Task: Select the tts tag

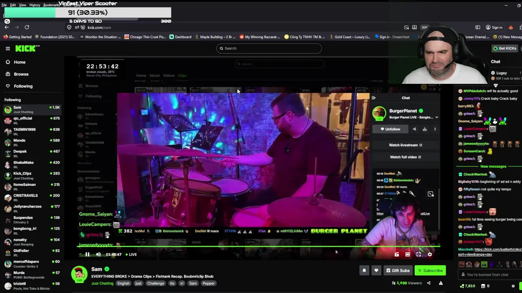Action: click(172, 283)
